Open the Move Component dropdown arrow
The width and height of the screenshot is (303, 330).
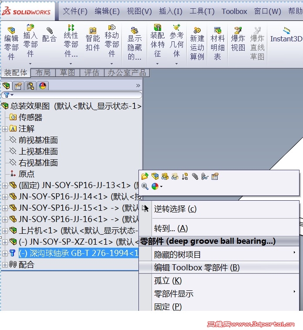coord(112,64)
